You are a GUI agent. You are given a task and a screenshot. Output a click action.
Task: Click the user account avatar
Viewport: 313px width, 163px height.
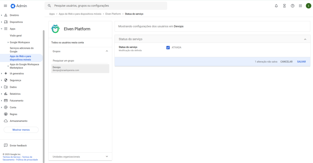click(x=308, y=6)
